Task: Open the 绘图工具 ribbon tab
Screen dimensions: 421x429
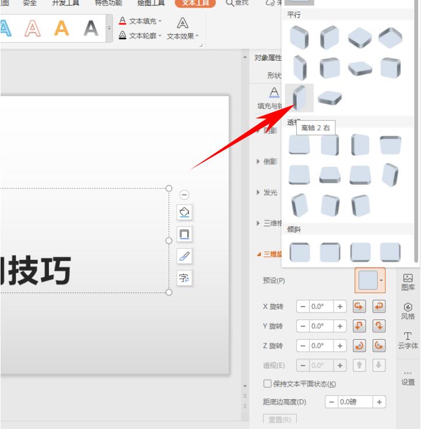Action: coord(151,3)
